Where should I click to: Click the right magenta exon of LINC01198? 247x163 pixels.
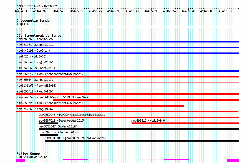[233, 160]
